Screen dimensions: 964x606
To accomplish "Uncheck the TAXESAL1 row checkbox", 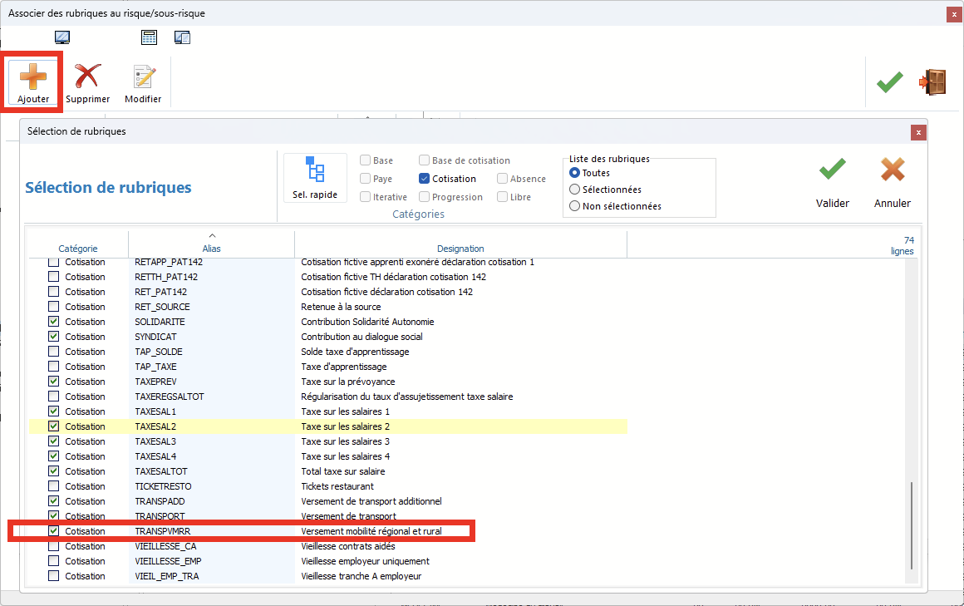I will [x=53, y=411].
